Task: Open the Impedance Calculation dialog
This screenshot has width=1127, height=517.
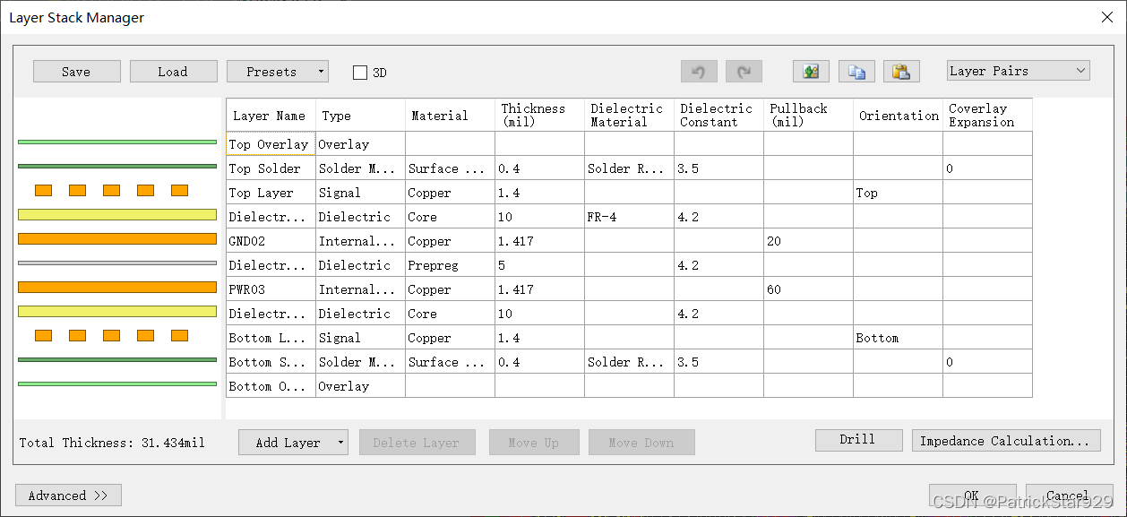Action: (x=1005, y=441)
